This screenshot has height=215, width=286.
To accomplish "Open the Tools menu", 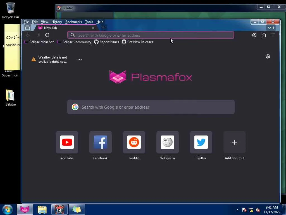I will click(x=89, y=22).
